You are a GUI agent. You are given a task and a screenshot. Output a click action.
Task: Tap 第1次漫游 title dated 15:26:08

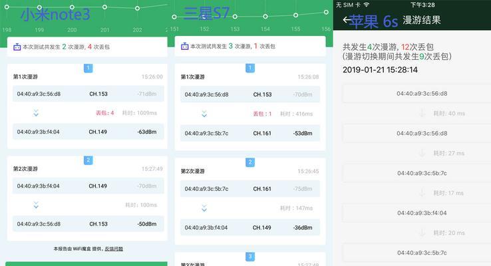pyautogui.click(x=192, y=77)
